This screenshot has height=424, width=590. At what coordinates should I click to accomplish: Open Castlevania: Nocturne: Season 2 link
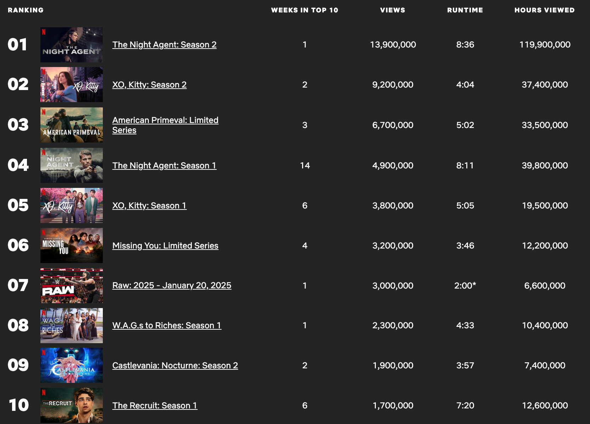click(175, 366)
